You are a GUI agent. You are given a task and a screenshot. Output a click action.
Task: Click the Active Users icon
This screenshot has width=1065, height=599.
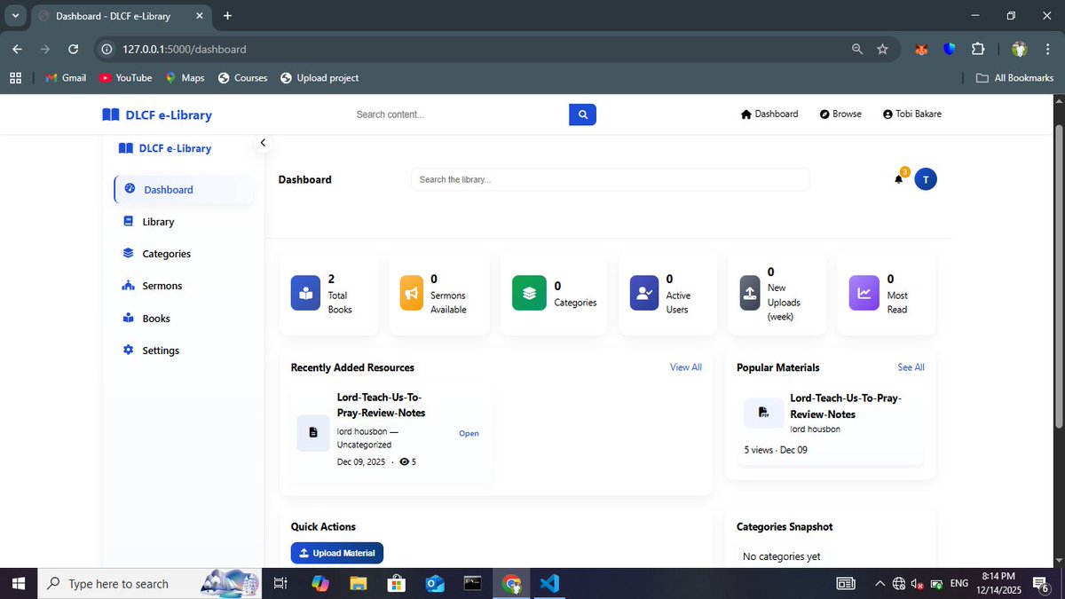[644, 293]
